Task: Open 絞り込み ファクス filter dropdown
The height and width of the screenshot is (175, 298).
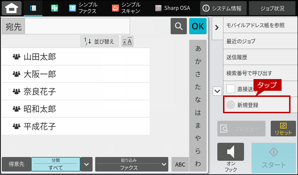Action: (132, 164)
